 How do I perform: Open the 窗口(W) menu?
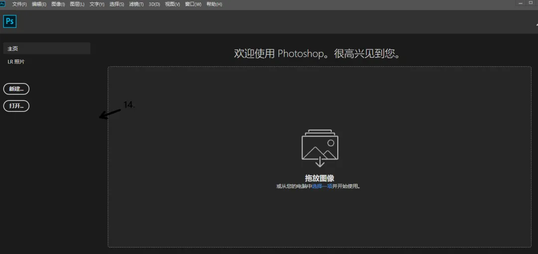click(193, 4)
